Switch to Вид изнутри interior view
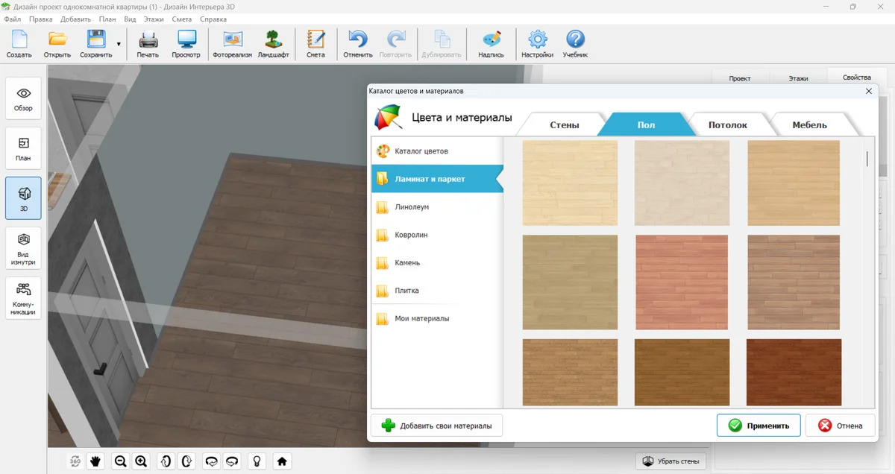 pos(23,248)
